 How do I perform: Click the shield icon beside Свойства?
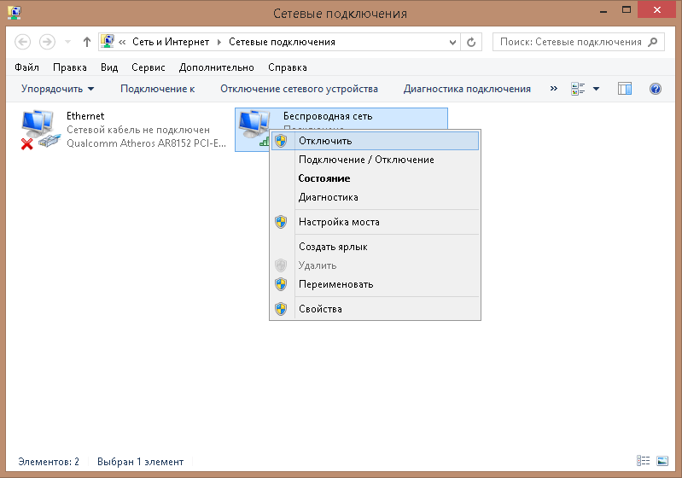[281, 309]
